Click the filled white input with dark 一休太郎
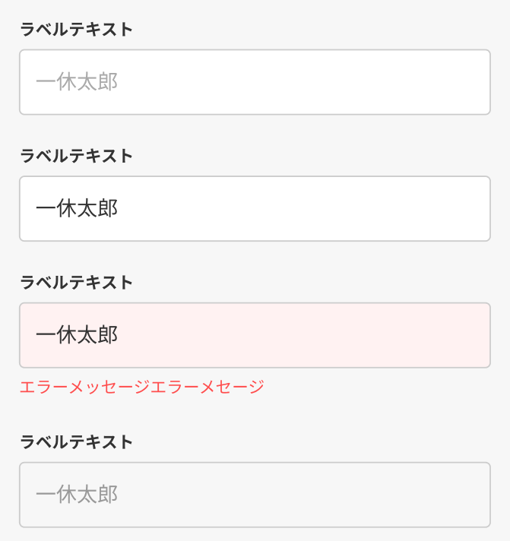 point(255,209)
